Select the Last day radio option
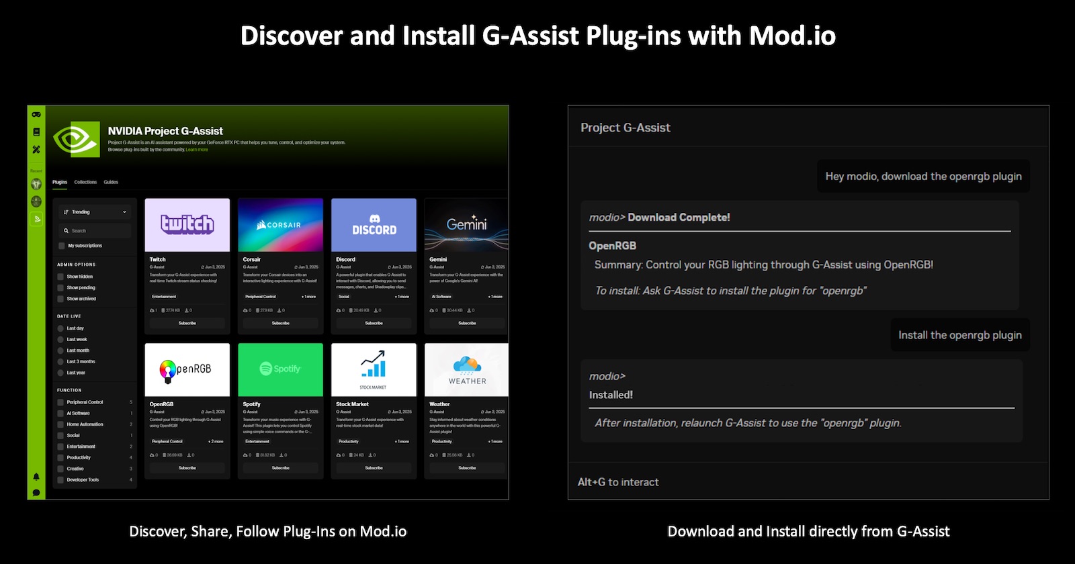1075x564 pixels. [x=60, y=328]
